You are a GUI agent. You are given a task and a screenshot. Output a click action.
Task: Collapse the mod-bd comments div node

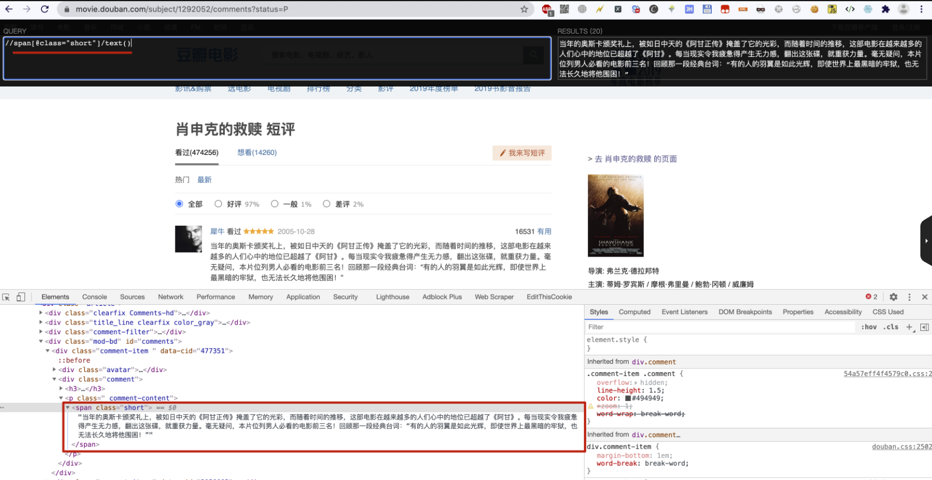41,341
